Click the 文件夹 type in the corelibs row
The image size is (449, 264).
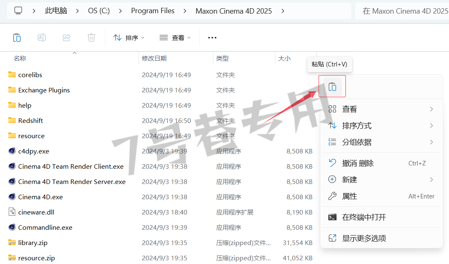tap(225, 75)
